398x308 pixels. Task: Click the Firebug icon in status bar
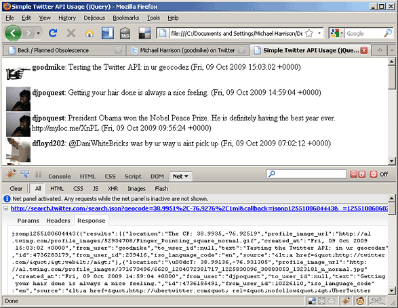346,301
